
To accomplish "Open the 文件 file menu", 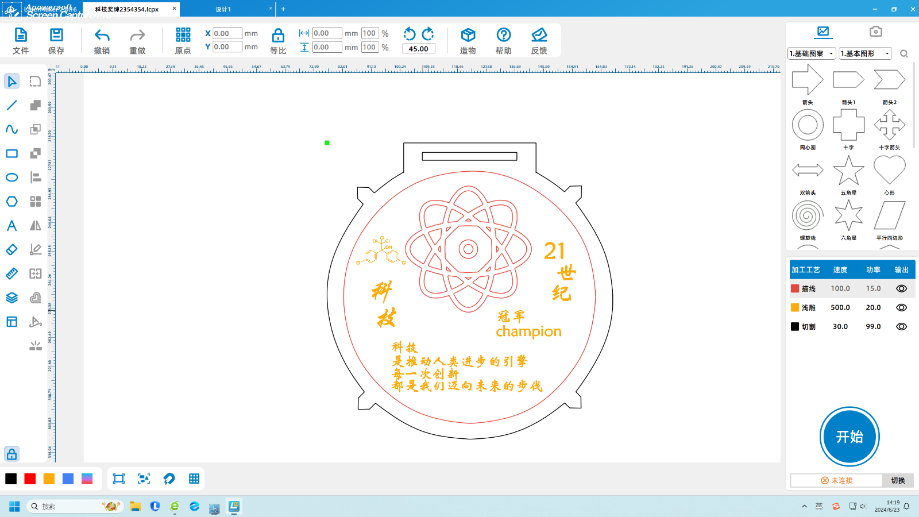I will click(21, 36).
